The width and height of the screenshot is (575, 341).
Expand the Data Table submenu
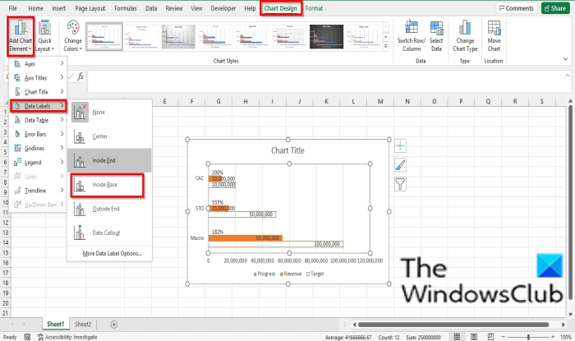(38, 120)
